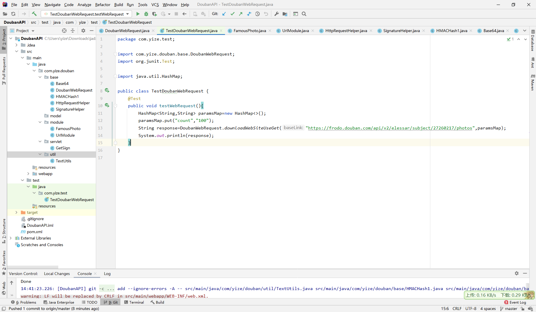Open the Database side panel

533,40
